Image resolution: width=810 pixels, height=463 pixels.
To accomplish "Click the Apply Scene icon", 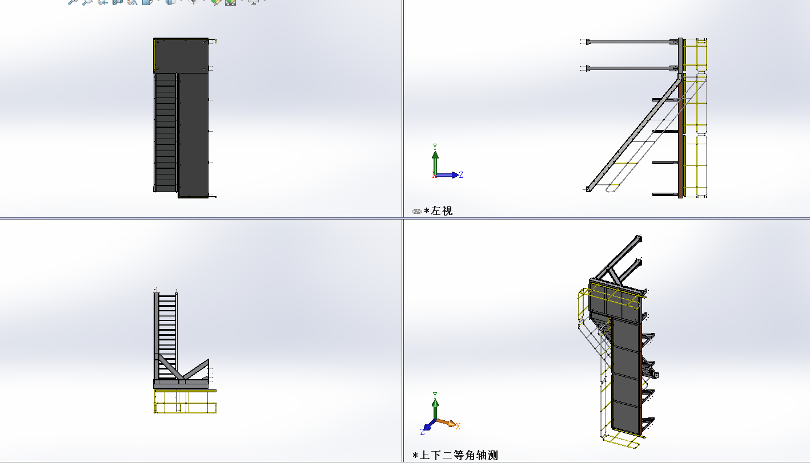I will click(x=231, y=2).
